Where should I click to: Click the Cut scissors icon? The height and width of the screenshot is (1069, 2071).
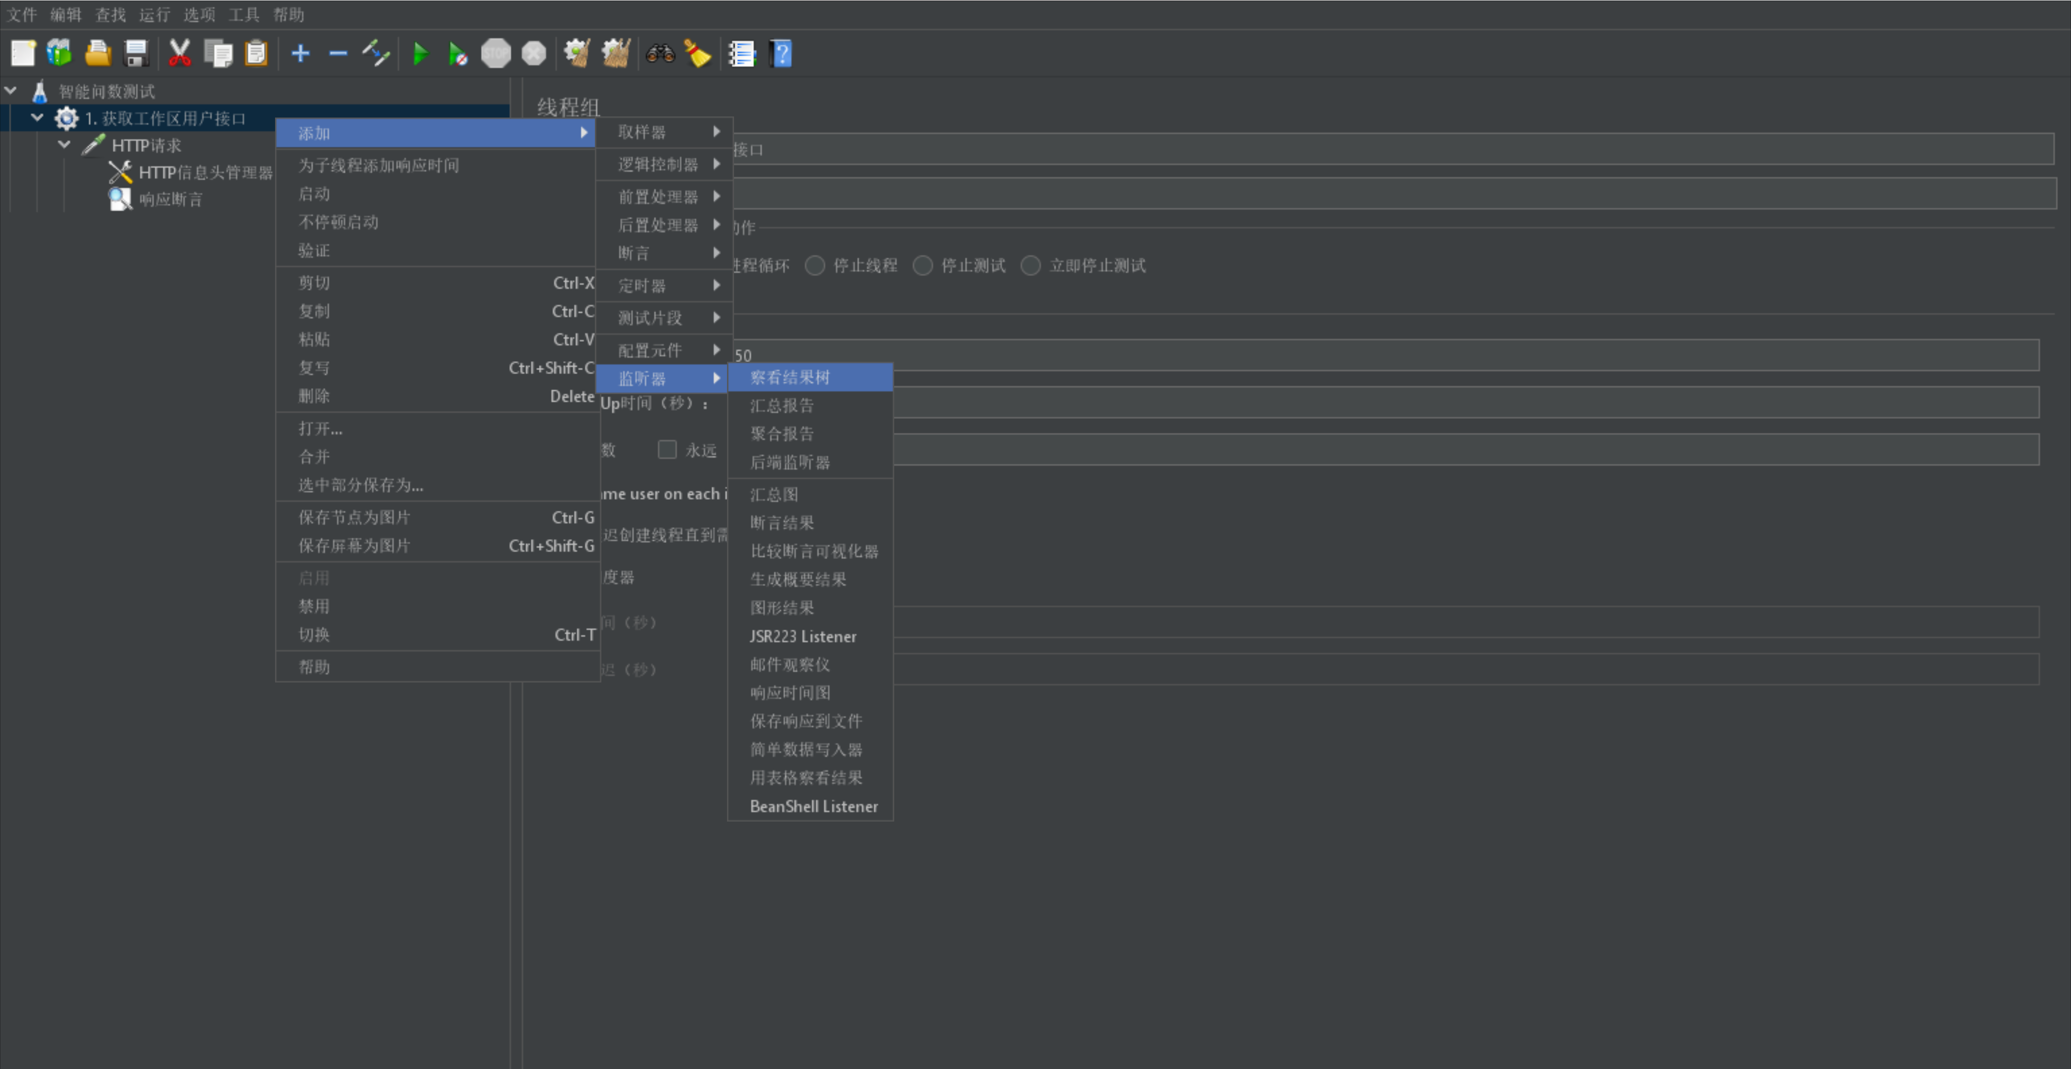pos(179,53)
